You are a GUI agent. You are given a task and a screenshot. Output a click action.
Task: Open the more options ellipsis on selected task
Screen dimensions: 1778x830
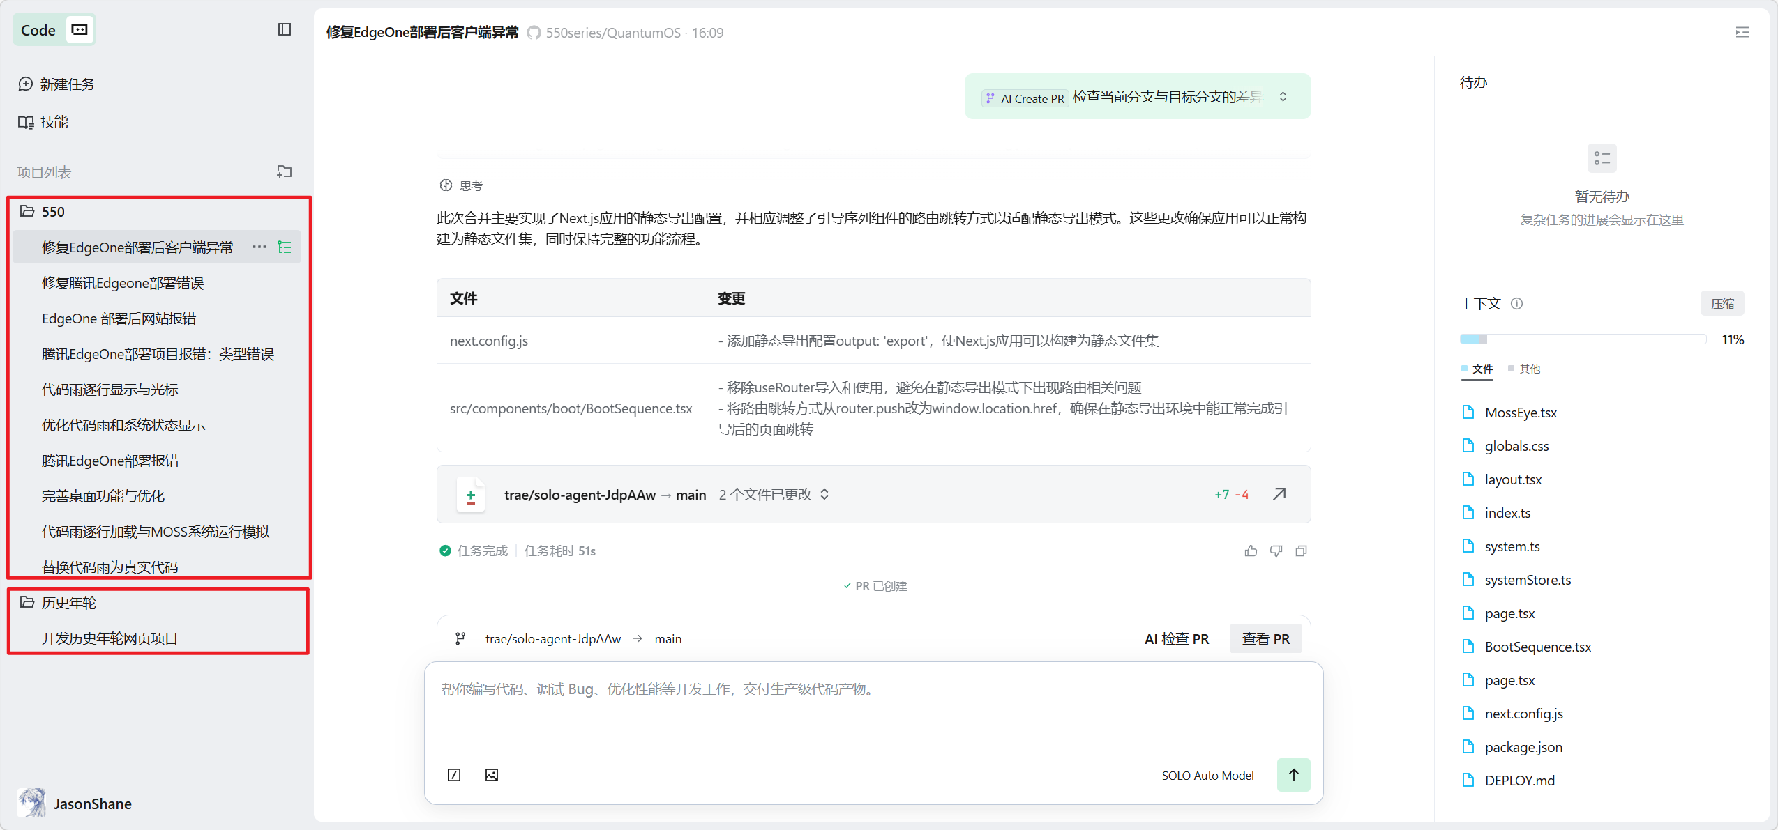click(x=259, y=247)
